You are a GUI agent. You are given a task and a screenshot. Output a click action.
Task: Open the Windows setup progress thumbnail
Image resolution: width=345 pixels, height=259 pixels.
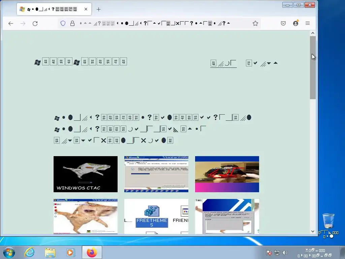pyautogui.click(x=156, y=174)
